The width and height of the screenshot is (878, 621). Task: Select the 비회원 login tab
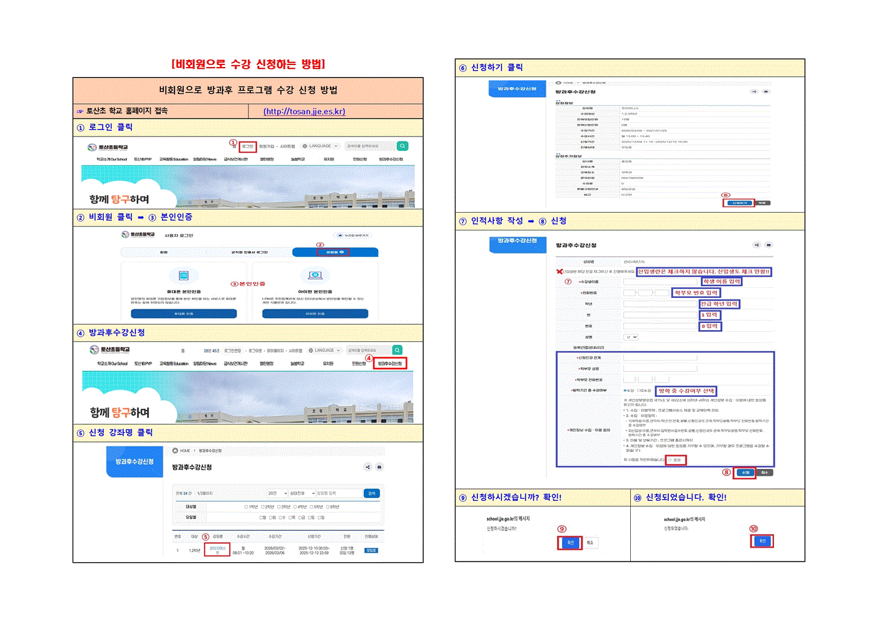pyautogui.click(x=335, y=252)
